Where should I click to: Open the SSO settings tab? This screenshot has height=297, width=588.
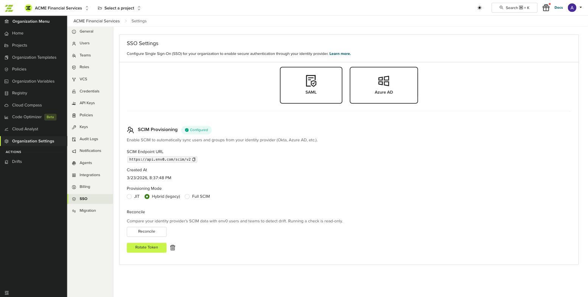90,199
